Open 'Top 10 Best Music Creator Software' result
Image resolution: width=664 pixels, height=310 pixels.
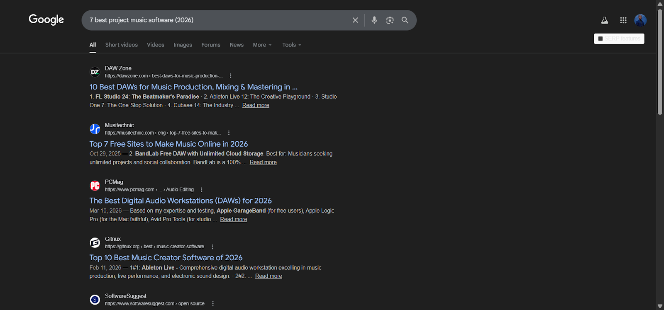166,258
